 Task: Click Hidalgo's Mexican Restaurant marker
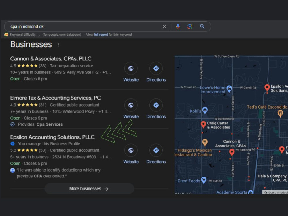[x=205, y=142]
